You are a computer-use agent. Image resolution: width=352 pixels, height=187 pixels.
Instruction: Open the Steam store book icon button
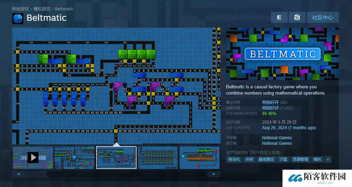pos(279,17)
